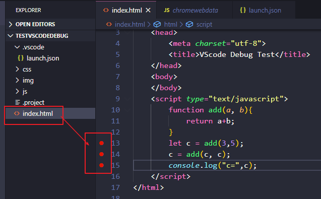The height and width of the screenshot is (199, 321).
Task: Click the '<body>' tag on line 7
Action: pos(164,77)
